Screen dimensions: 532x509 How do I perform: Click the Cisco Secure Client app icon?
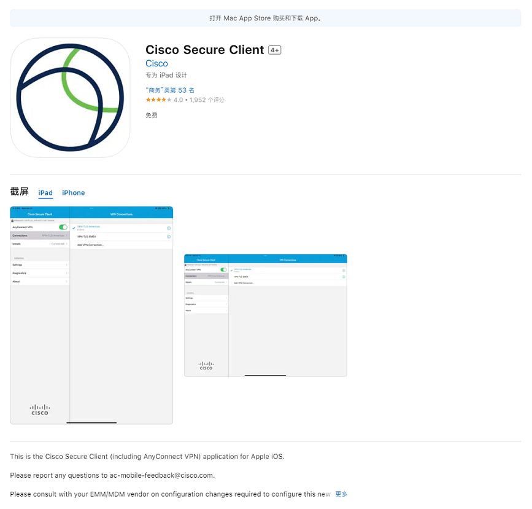70,98
